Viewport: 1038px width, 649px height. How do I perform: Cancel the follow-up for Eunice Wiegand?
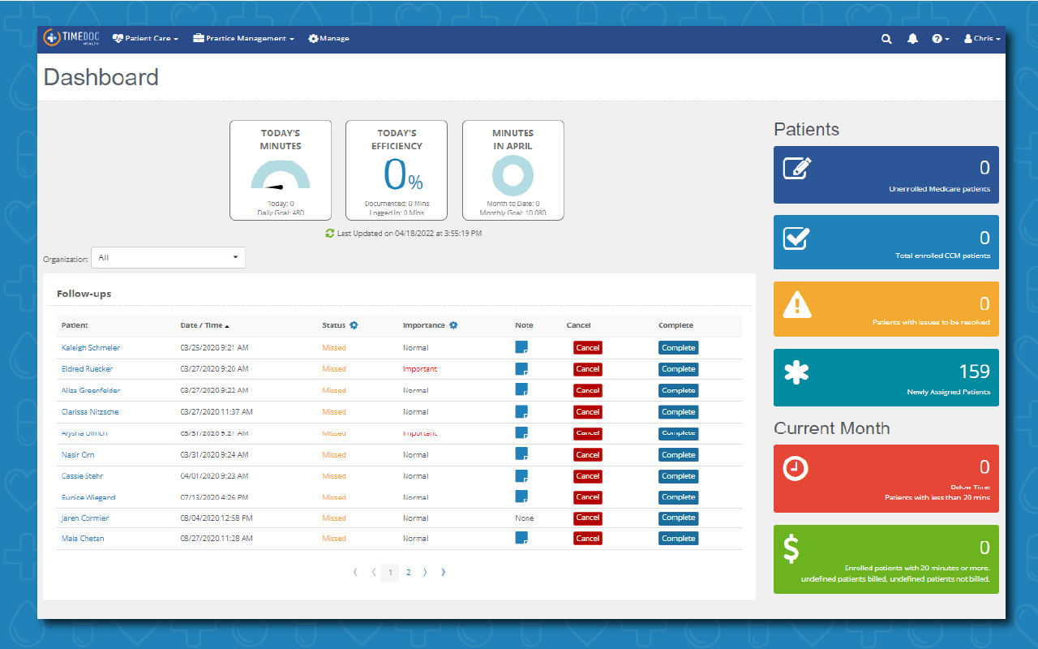pyautogui.click(x=588, y=496)
